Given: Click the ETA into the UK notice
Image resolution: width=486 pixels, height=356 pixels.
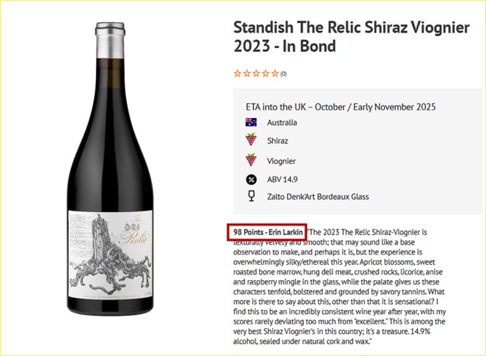Looking at the screenshot, I should coord(341,107).
